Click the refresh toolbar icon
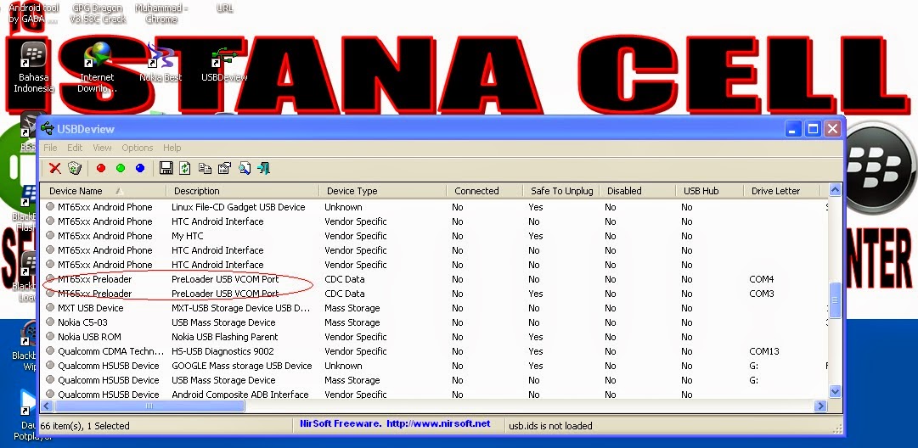918x448 pixels. 185,169
